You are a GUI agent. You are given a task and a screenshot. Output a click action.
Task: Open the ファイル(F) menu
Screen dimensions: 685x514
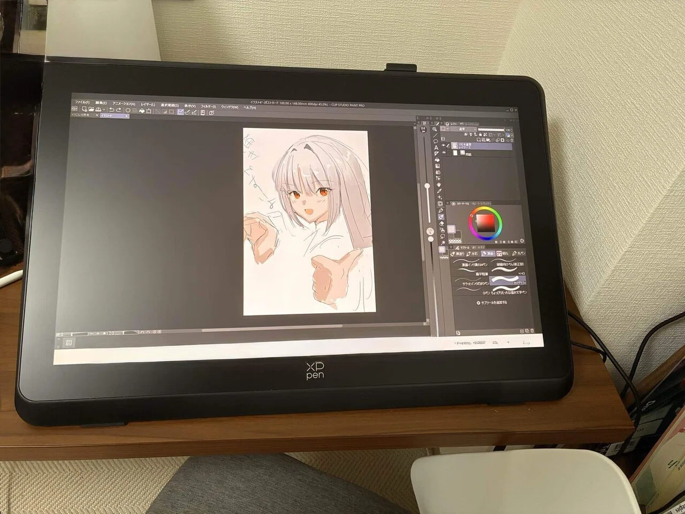[x=82, y=102]
